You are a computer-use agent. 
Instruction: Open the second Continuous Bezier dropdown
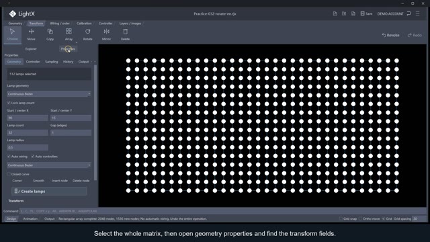pos(49,165)
